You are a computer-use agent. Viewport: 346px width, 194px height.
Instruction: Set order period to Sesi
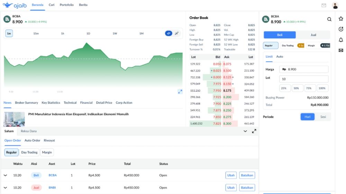click(x=323, y=117)
